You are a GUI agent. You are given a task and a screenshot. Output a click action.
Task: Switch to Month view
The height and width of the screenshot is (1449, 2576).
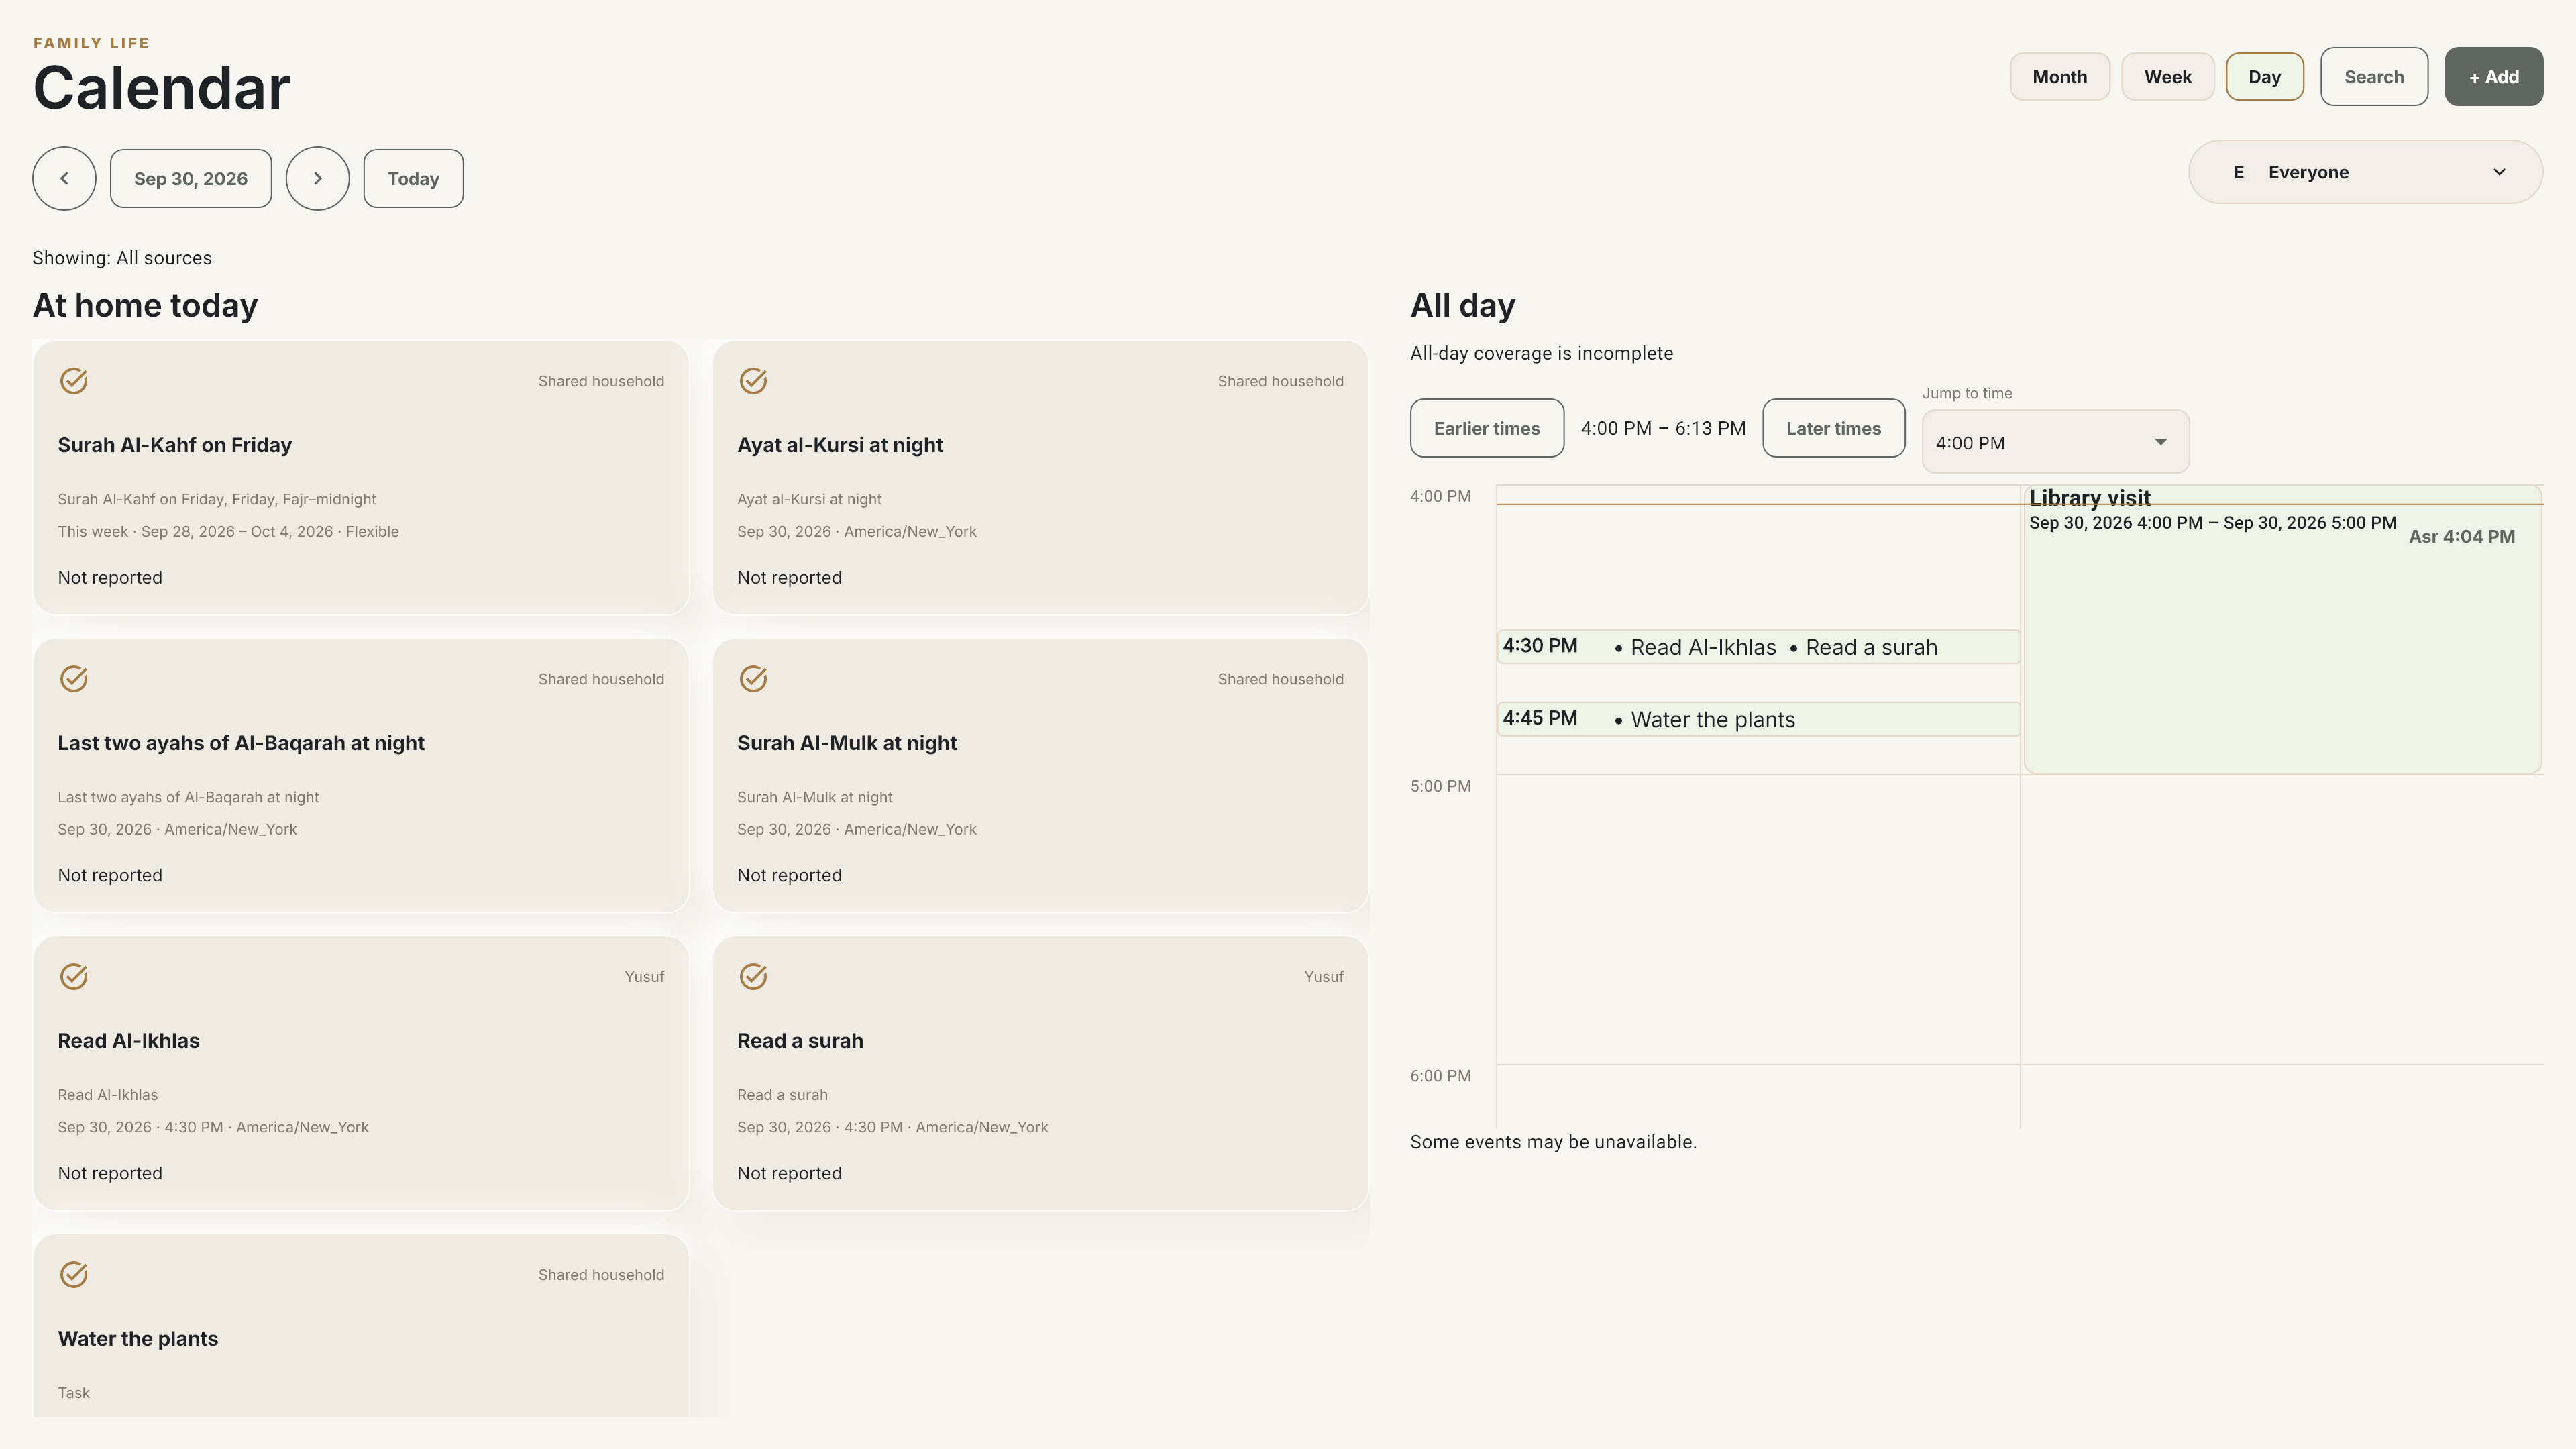pyautogui.click(x=2059, y=77)
